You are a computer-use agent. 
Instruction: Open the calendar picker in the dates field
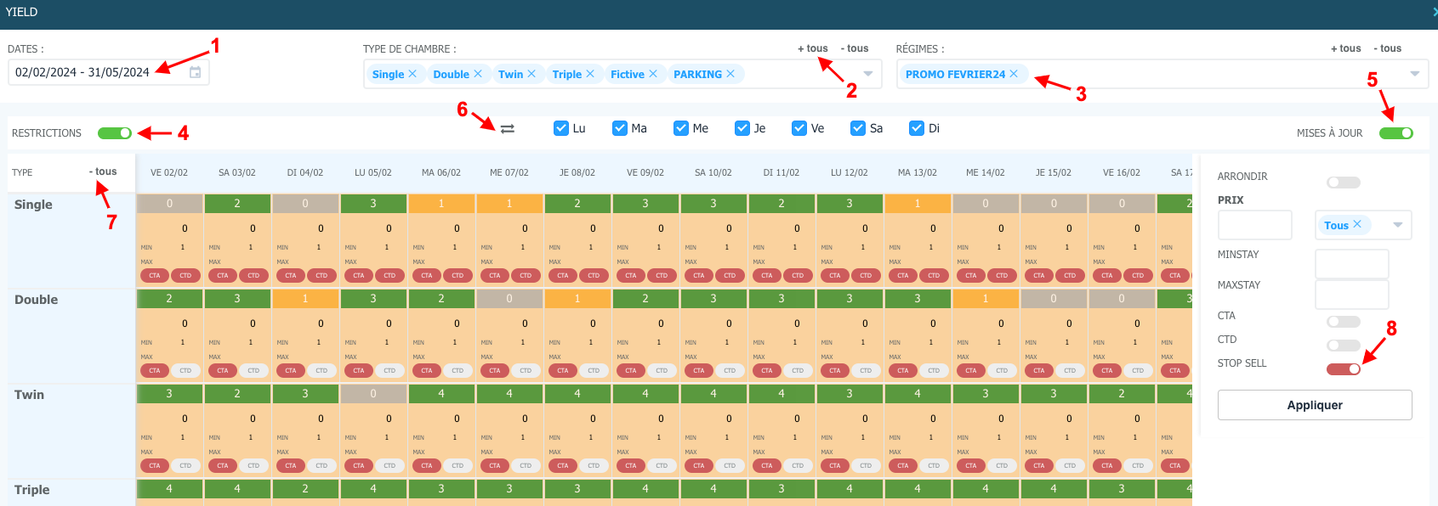click(195, 72)
